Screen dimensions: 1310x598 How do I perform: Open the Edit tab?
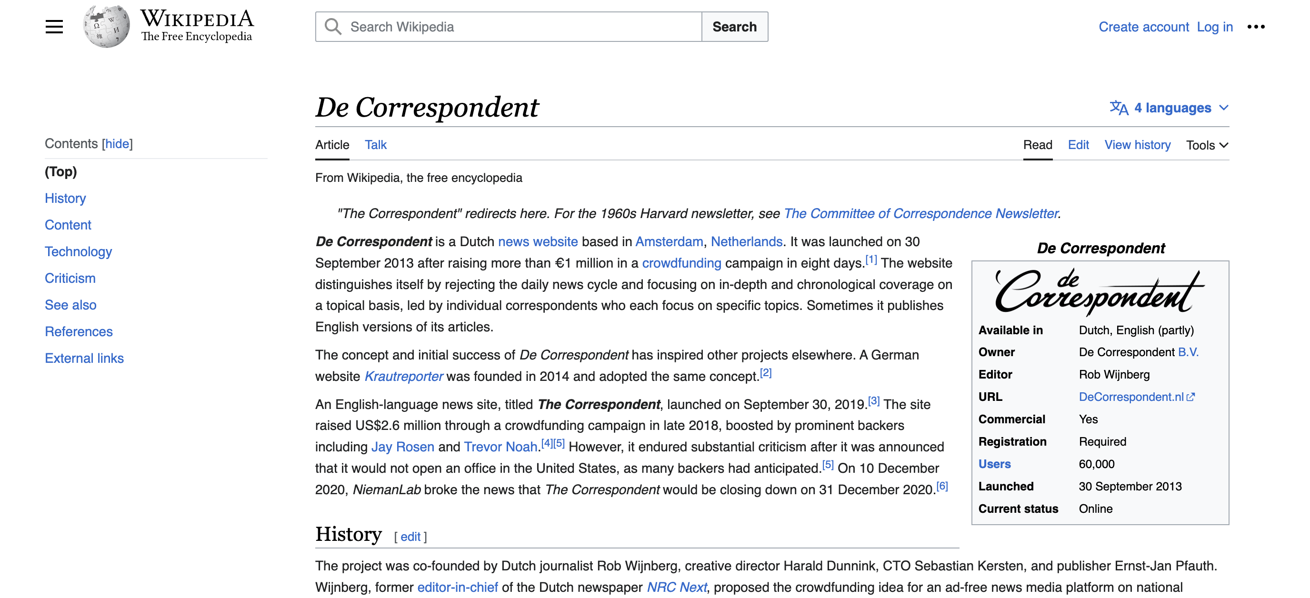tap(1078, 145)
